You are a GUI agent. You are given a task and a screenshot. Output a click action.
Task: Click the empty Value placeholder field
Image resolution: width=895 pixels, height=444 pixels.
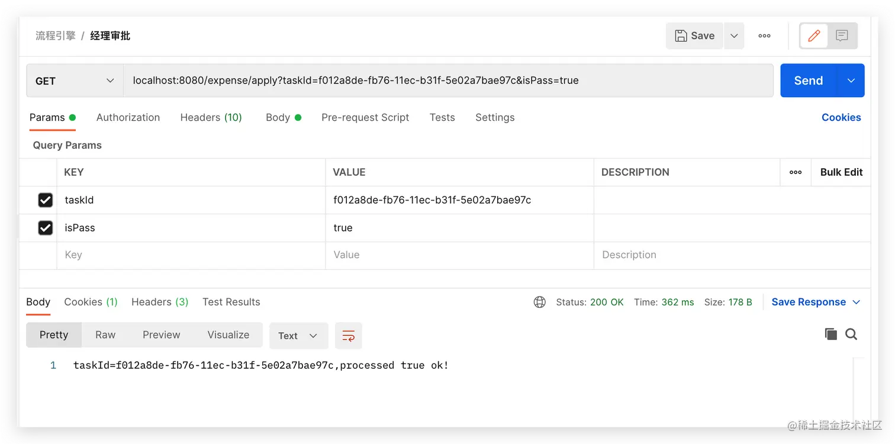click(459, 255)
